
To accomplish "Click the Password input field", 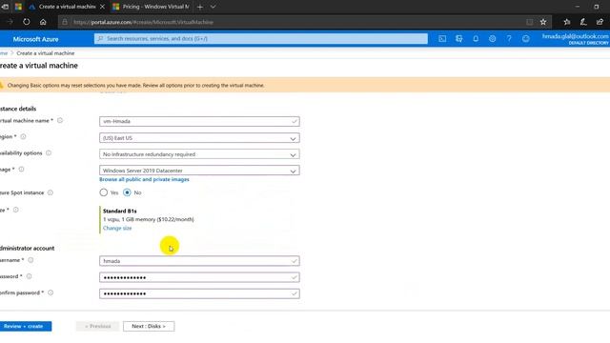I will coord(199,277).
